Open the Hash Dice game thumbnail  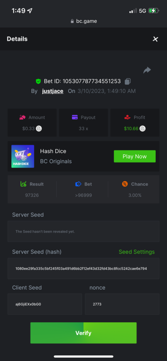pyautogui.click(x=23, y=156)
